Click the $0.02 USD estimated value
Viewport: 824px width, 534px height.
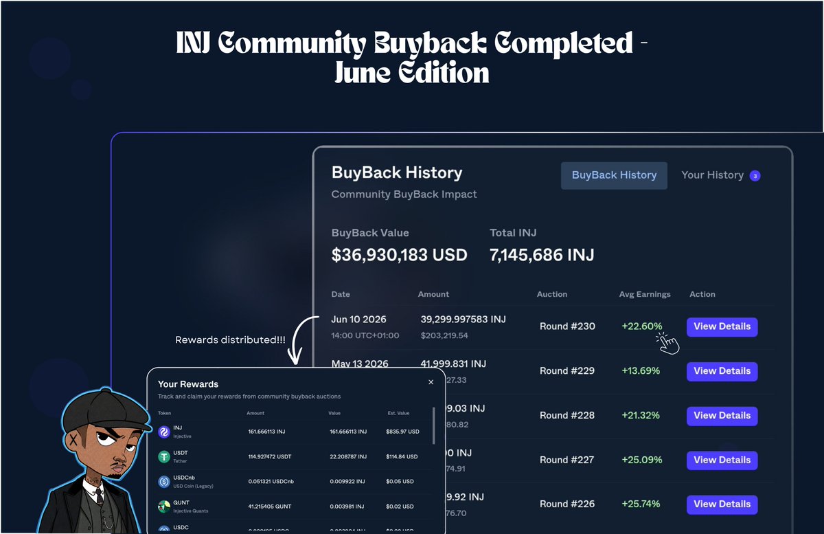pos(398,507)
